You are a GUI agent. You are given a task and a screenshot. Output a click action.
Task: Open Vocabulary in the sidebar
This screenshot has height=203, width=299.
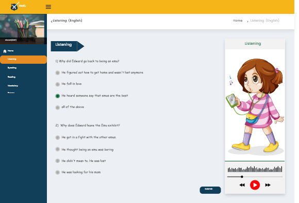(x=13, y=86)
